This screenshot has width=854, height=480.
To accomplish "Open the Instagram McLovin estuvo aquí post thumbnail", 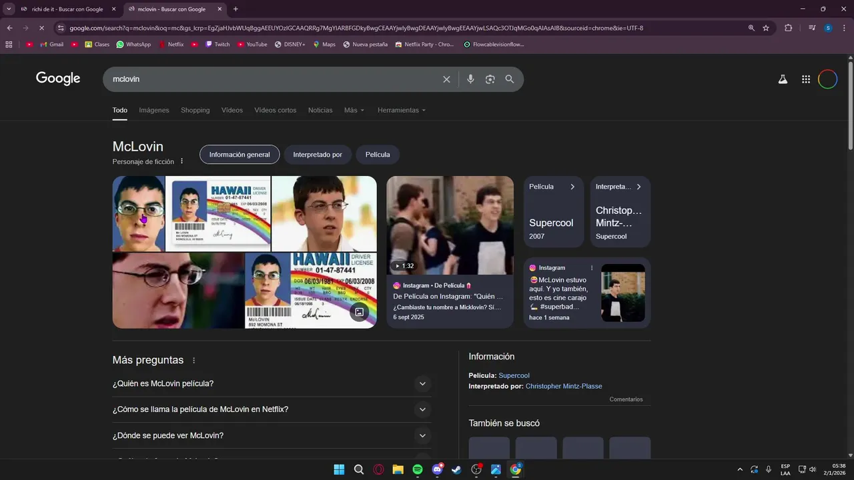I will point(623,293).
